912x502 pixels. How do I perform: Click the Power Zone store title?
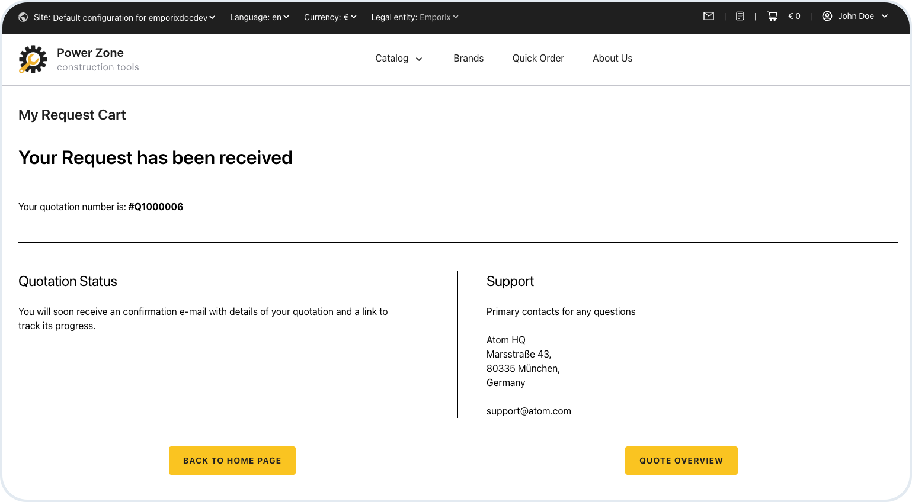pyautogui.click(x=90, y=53)
